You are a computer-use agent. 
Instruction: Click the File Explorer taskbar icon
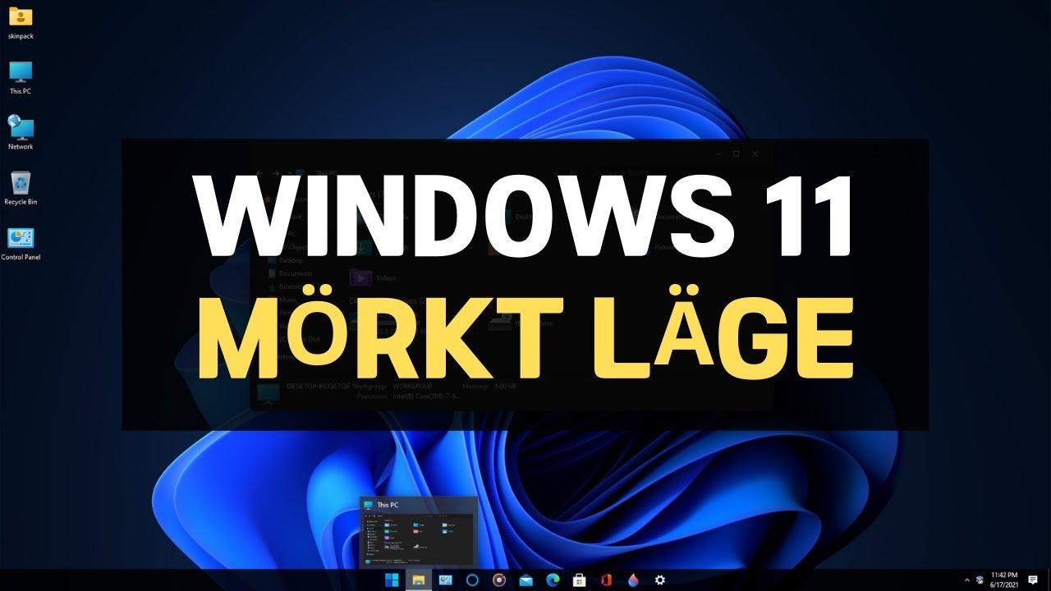[419, 580]
